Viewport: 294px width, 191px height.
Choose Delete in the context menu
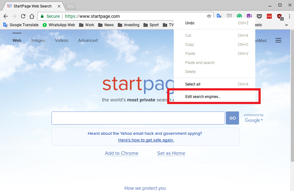tap(215, 72)
